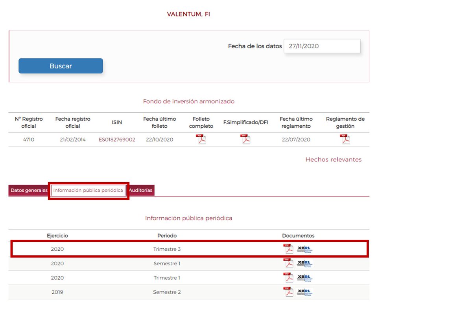Click the Buscar button
This screenshot has width=472, height=312.
tap(61, 66)
